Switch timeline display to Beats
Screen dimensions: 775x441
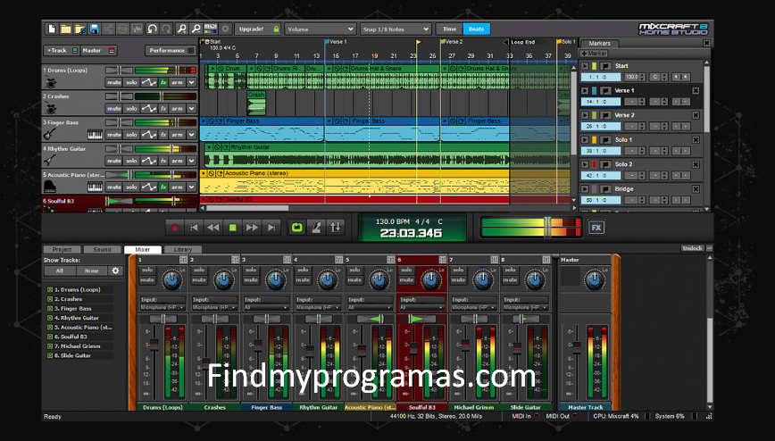tap(477, 29)
